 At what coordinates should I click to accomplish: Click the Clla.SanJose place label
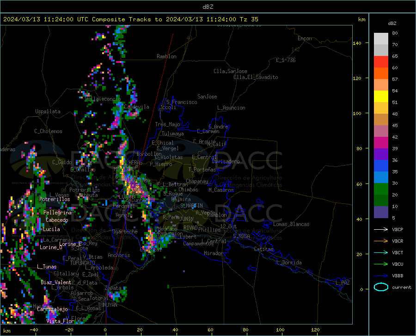pyautogui.click(x=230, y=71)
